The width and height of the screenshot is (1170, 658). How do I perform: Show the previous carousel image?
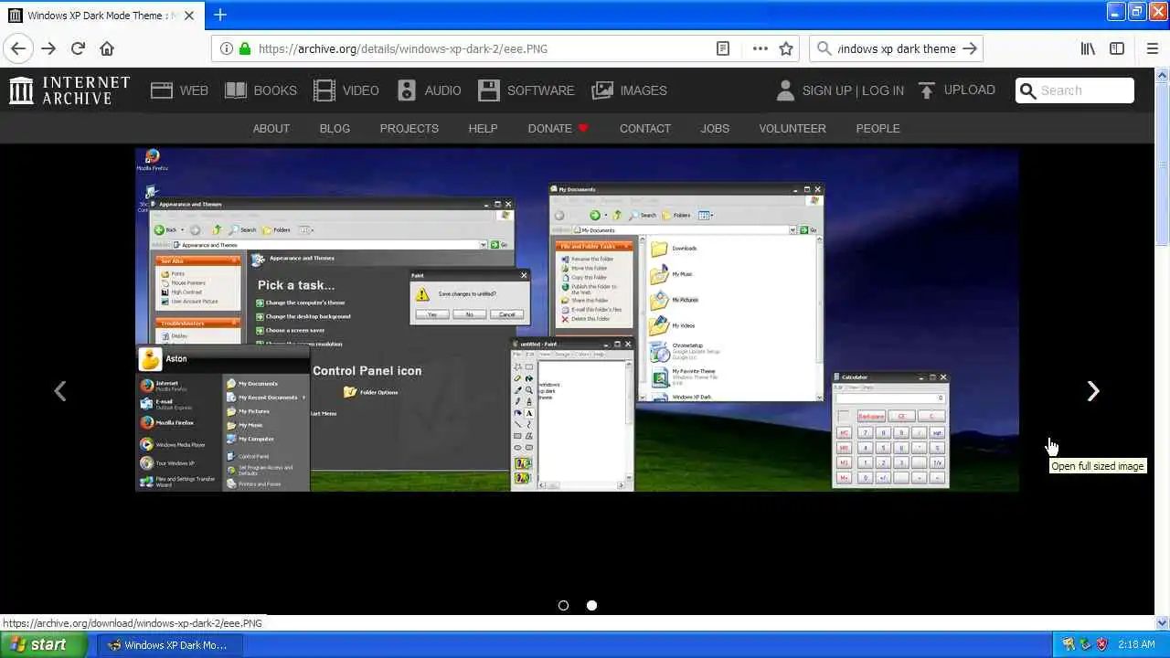tap(60, 391)
